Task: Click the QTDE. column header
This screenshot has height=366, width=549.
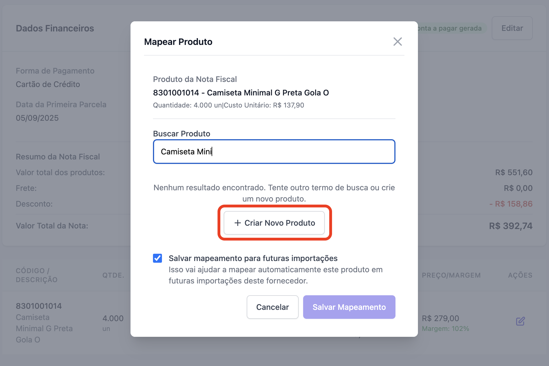Action: click(113, 275)
